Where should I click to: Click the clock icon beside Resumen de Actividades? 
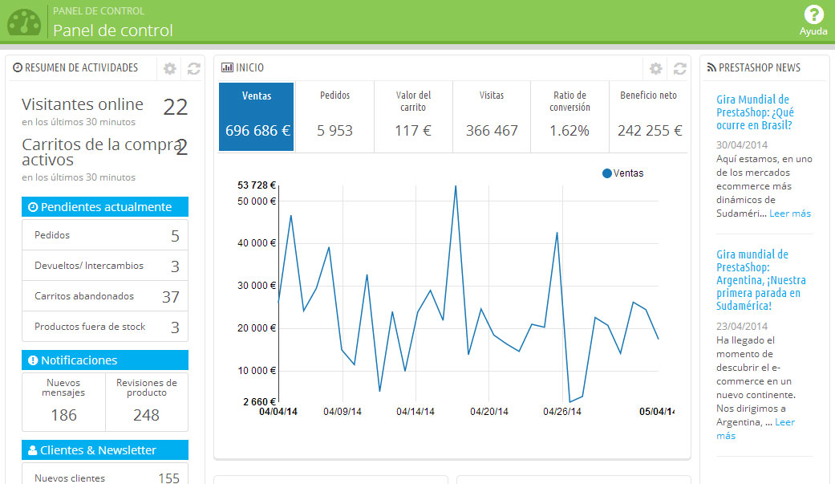click(x=18, y=67)
